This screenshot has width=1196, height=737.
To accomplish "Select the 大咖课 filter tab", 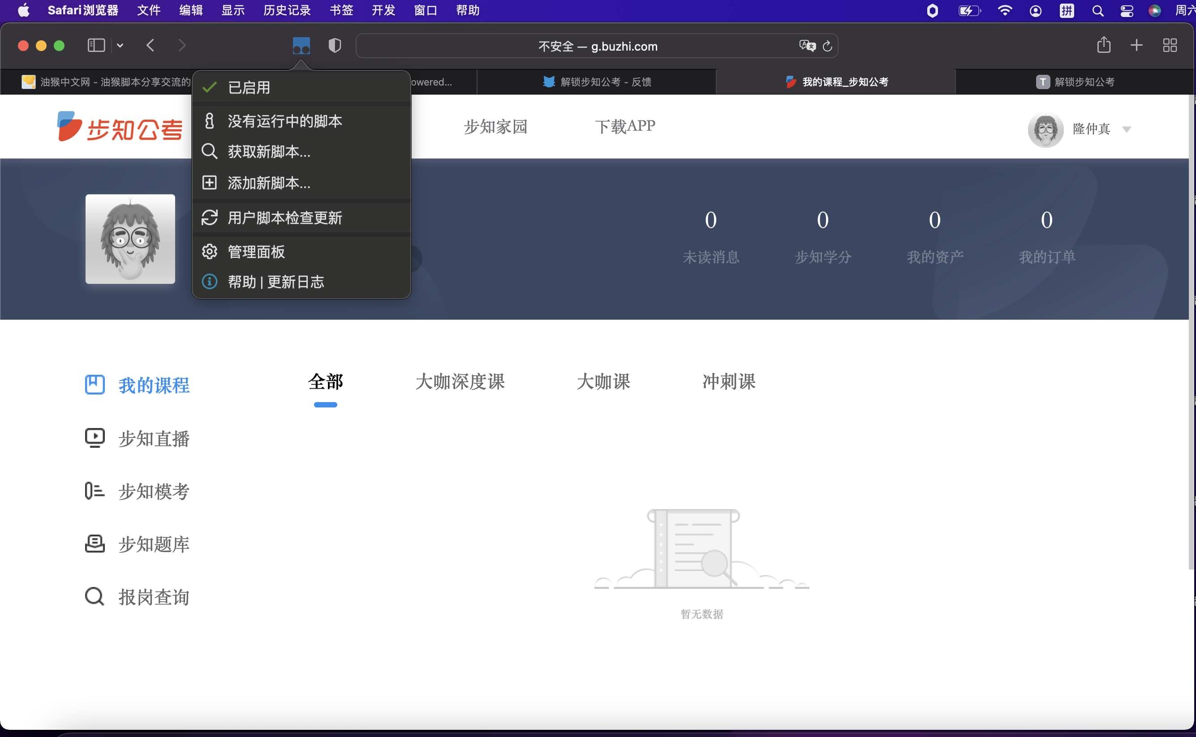I will coord(603,381).
